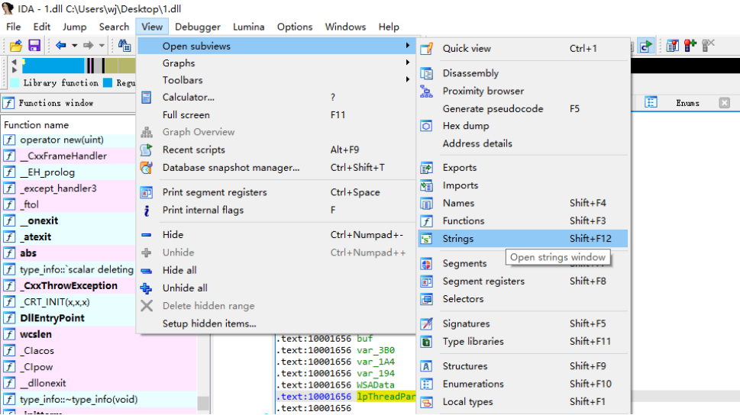
Task: Click the Enumerations icon
Action: coord(427,384)
